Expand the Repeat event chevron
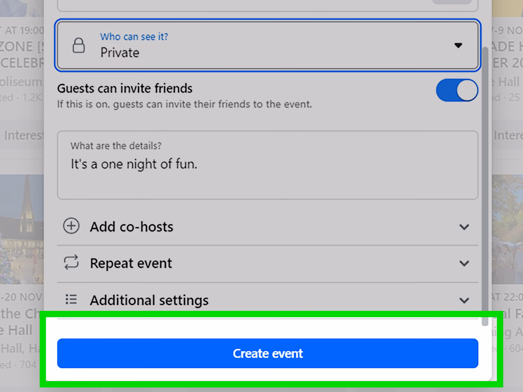The height and width of the screenshot is (392, 523). tap(464, 263)
